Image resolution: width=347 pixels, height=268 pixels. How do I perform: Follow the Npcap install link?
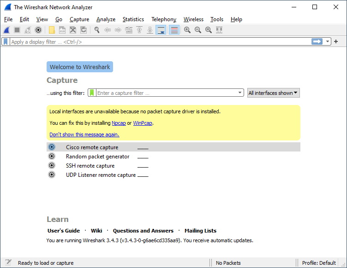click(x=119, y=123)
